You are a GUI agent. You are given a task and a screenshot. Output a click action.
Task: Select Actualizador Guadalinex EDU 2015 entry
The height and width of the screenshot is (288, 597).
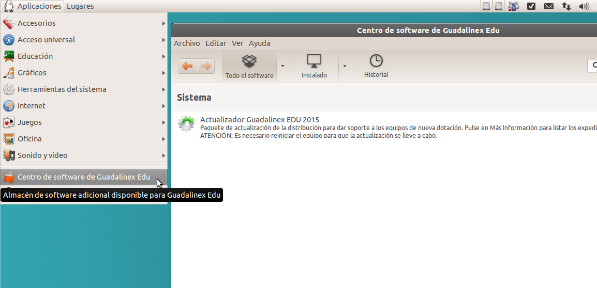coord(384,127)
